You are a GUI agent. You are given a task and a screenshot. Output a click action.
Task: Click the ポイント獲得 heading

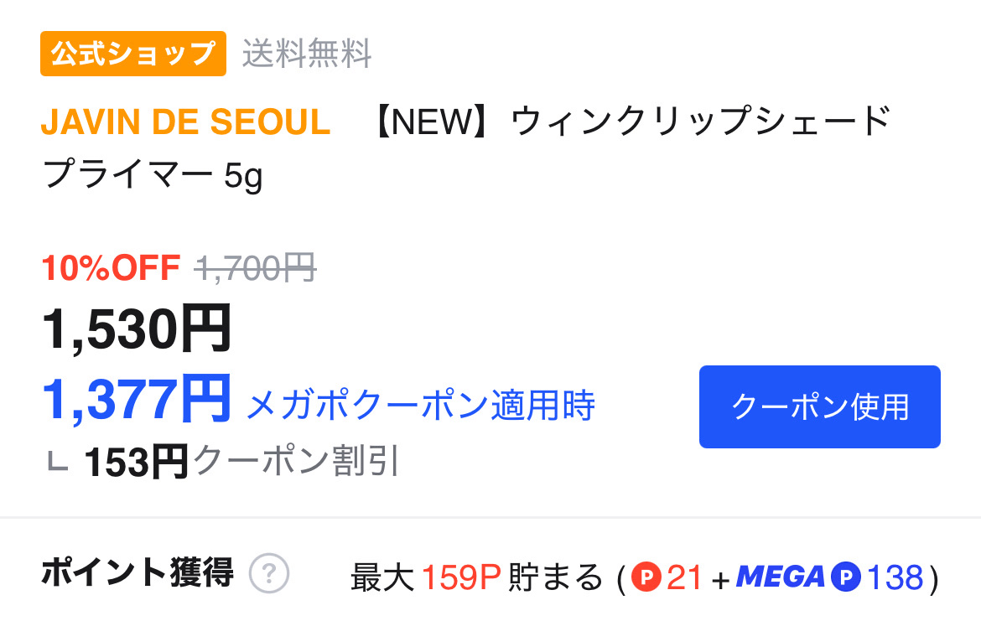click(x=137, y=573)
